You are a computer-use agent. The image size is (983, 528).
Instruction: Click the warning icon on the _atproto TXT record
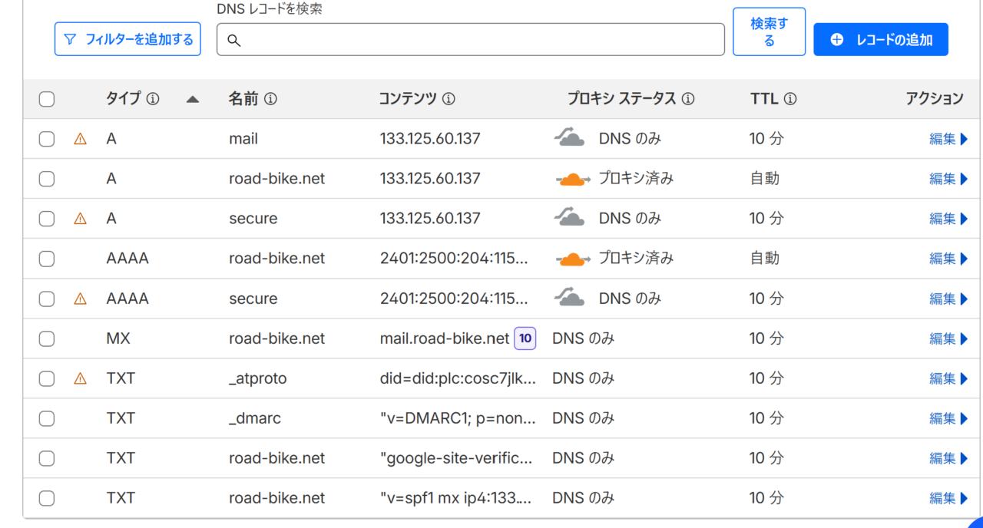pos(80,378)
